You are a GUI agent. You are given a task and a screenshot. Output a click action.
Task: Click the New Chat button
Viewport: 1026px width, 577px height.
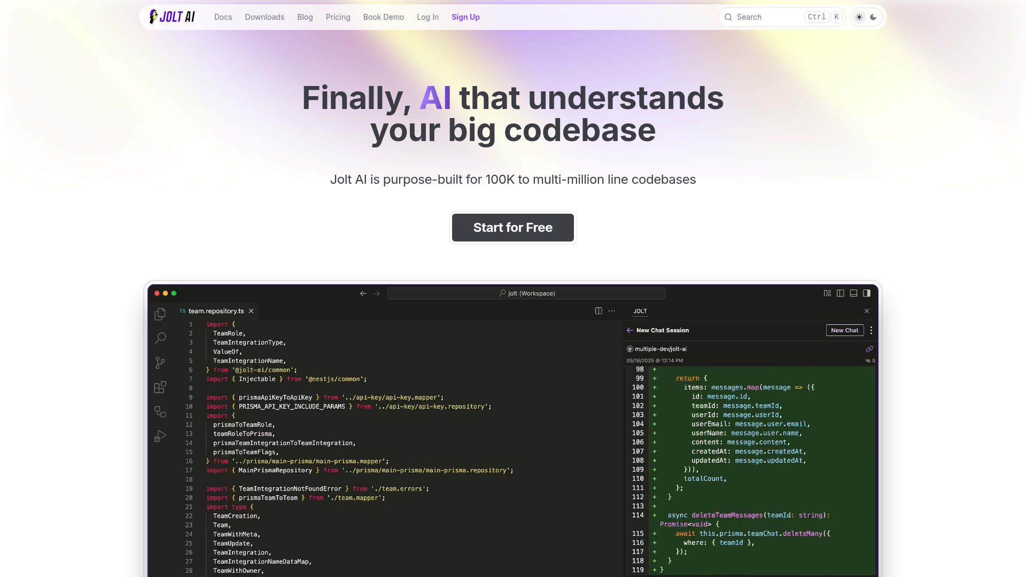pos(844,330)
